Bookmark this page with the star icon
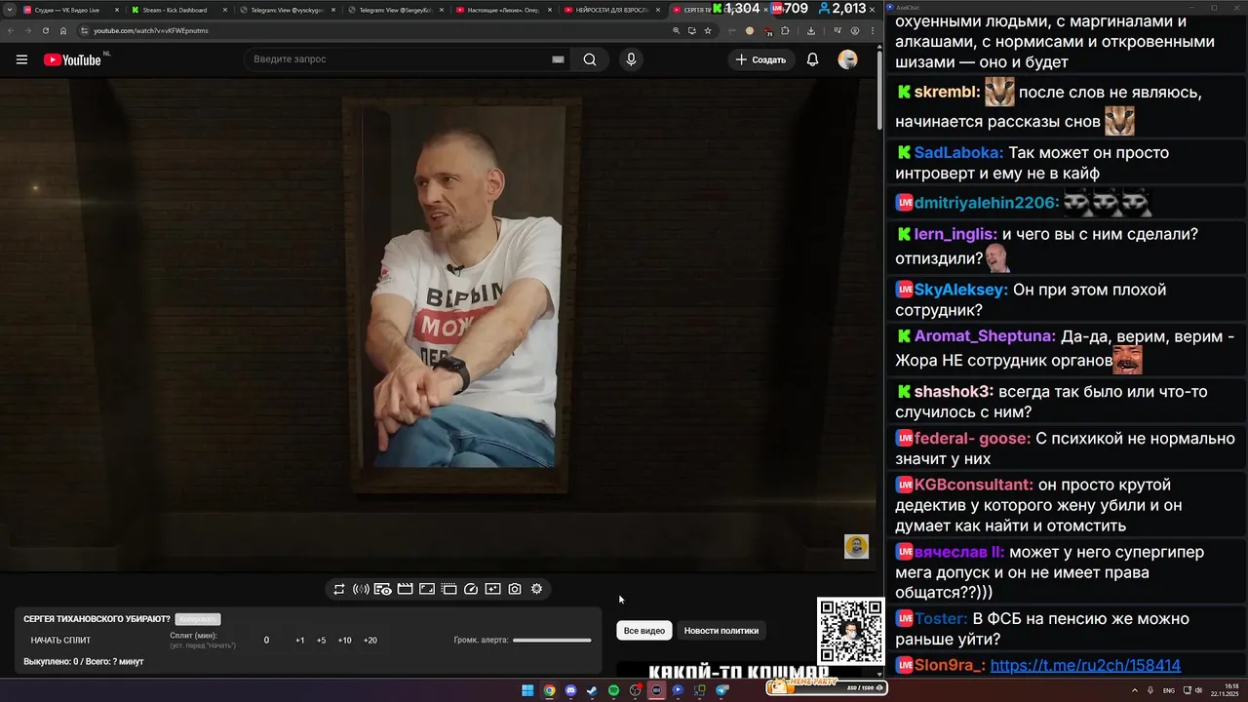 708,30
